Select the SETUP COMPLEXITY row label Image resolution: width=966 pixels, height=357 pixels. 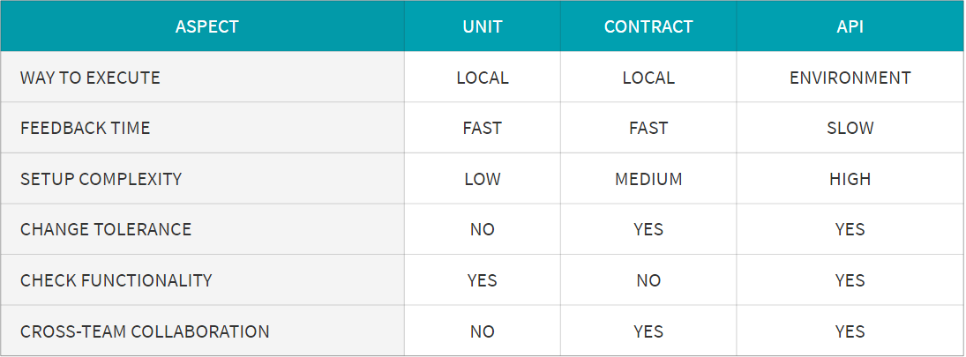tap(101, 179)
